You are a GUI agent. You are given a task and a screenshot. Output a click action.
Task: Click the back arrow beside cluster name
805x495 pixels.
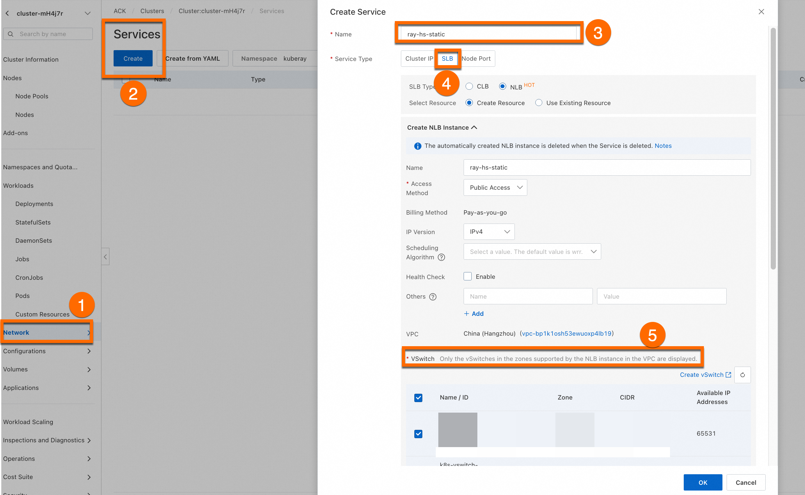point(8,13)
